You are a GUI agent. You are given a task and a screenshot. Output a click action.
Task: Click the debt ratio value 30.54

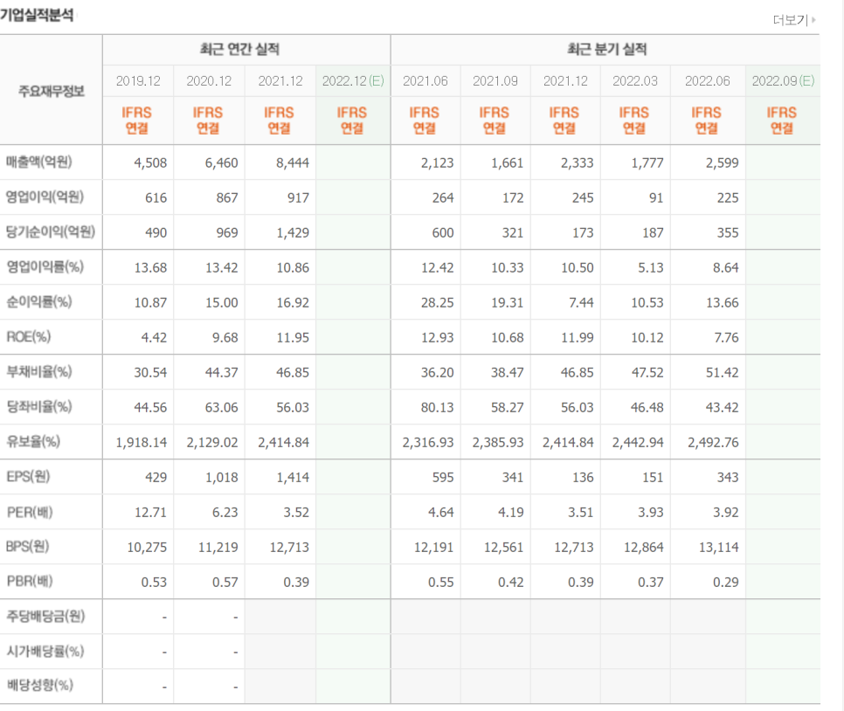tap(150, 373)
